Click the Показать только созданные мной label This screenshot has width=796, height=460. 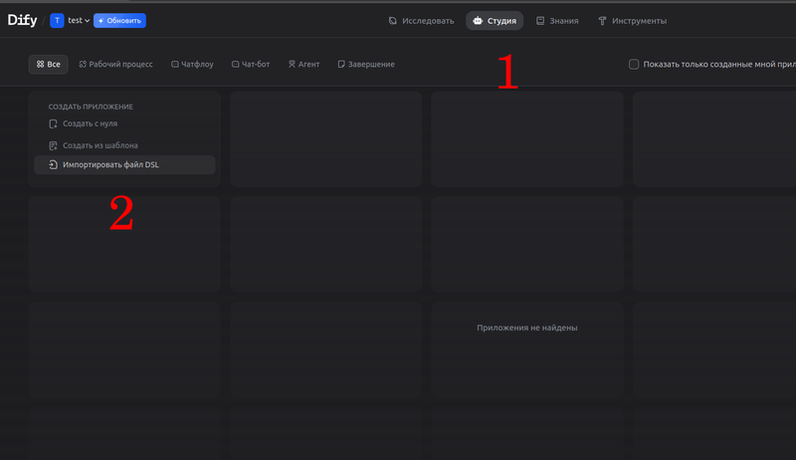click(x=716, y=64)
